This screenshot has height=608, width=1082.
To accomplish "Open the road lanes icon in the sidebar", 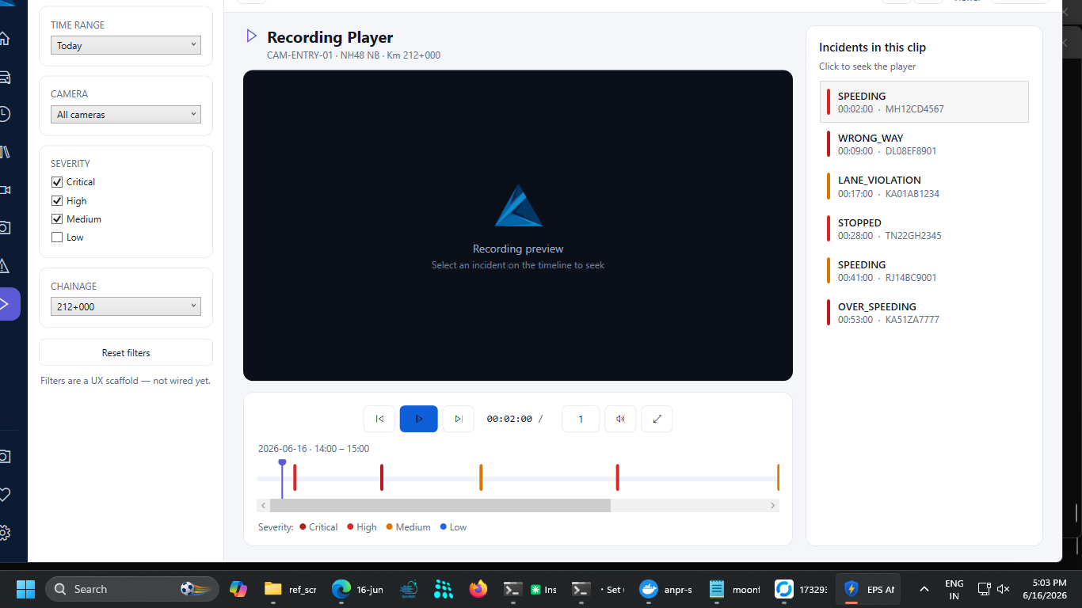I will [4, 152].
